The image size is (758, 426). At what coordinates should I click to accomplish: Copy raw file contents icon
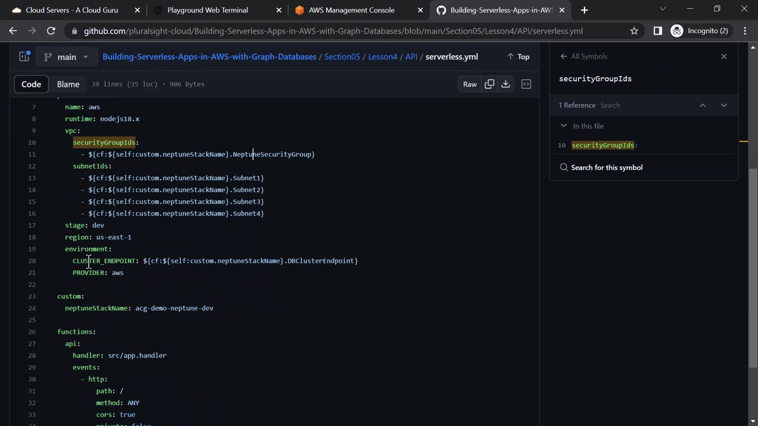pos(489,84)
